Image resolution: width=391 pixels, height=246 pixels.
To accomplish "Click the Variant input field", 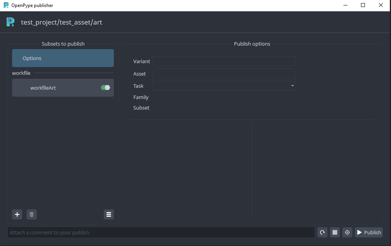I will tap(224, 61).
